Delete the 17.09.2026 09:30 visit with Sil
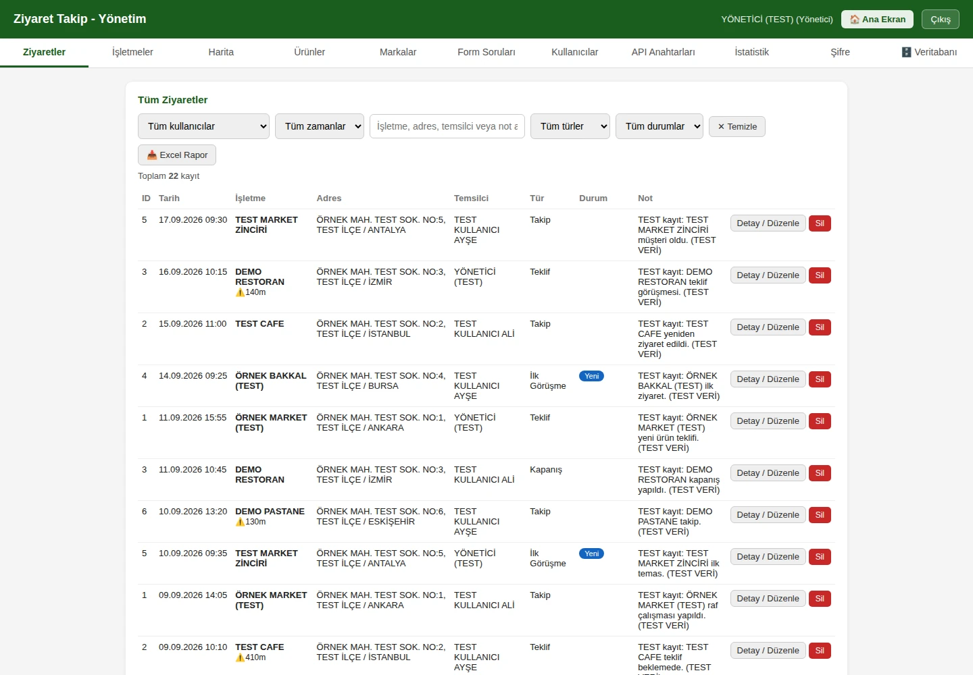 click(820, 223)
